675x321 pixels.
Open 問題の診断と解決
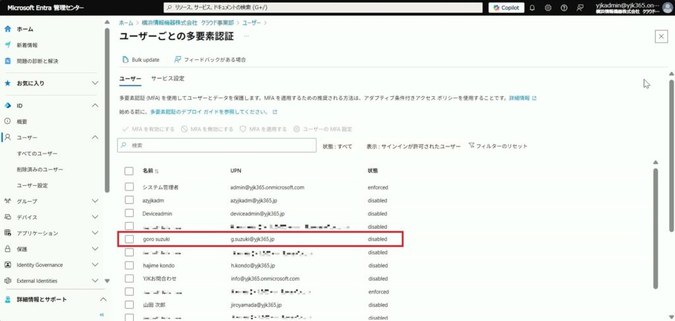pyautogui.click(x=38, y=61)
